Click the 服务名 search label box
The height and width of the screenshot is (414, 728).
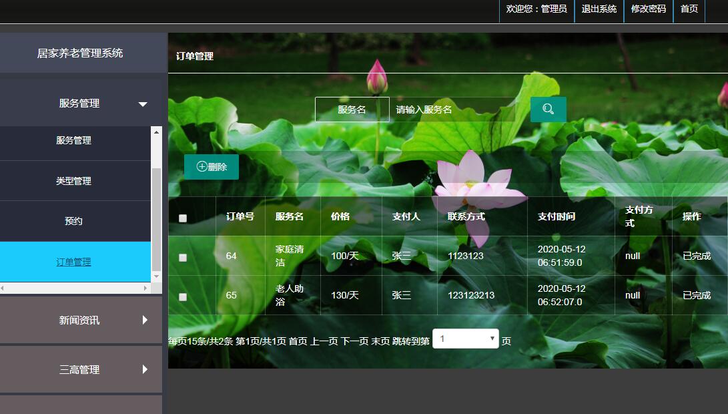point(352,110)
